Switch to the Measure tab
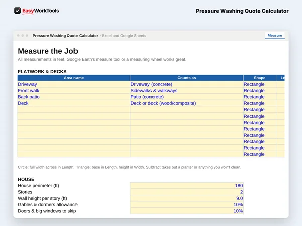The width and height of the screenshot is (302, 226). click(275, 35)
